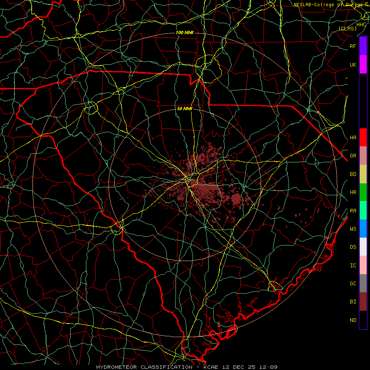
Task: Click the HYDROMETEOR CLASSIFICATION title text
Action: 144,367
